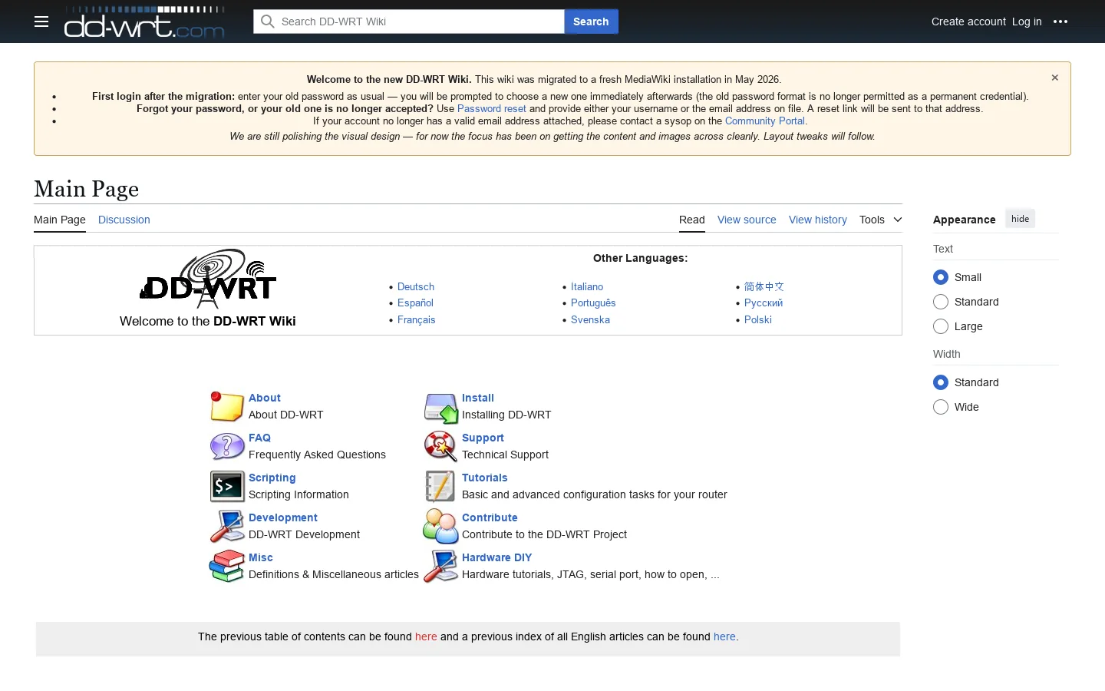Click the Tutorials notepad icon
This screenshot has height=691, width=1105.
coord(440,486)
